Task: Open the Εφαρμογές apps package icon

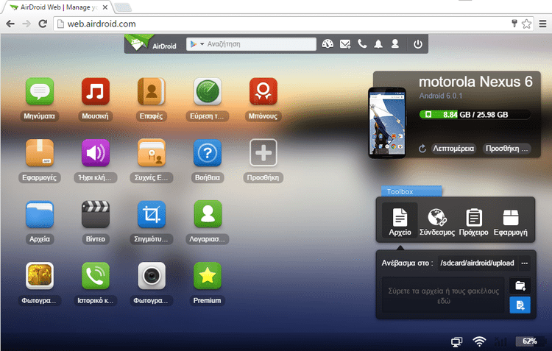Action: pos(40,153)
